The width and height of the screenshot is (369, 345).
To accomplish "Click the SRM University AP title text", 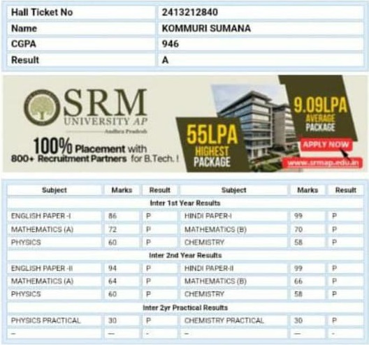I will pos(106,108).
